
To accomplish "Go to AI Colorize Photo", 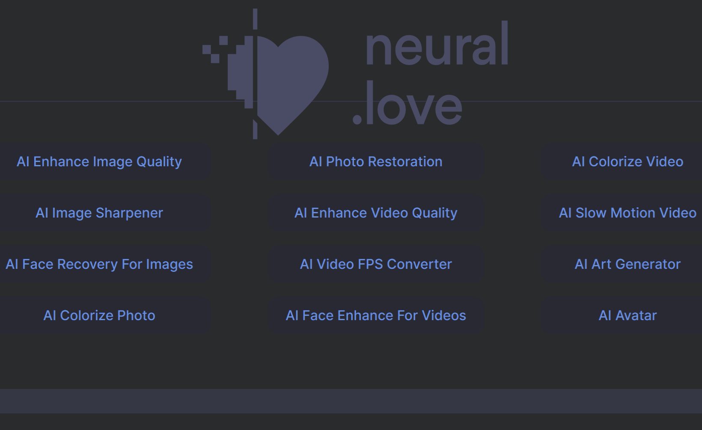I will [99, 315].
